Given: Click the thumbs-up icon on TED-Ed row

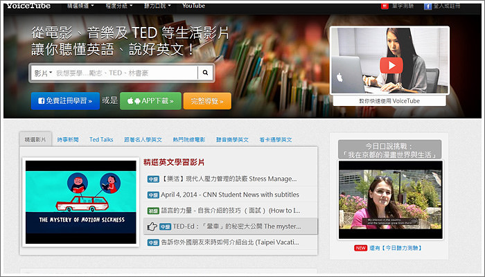Looking at the screenshot, I should click(152, 226).
